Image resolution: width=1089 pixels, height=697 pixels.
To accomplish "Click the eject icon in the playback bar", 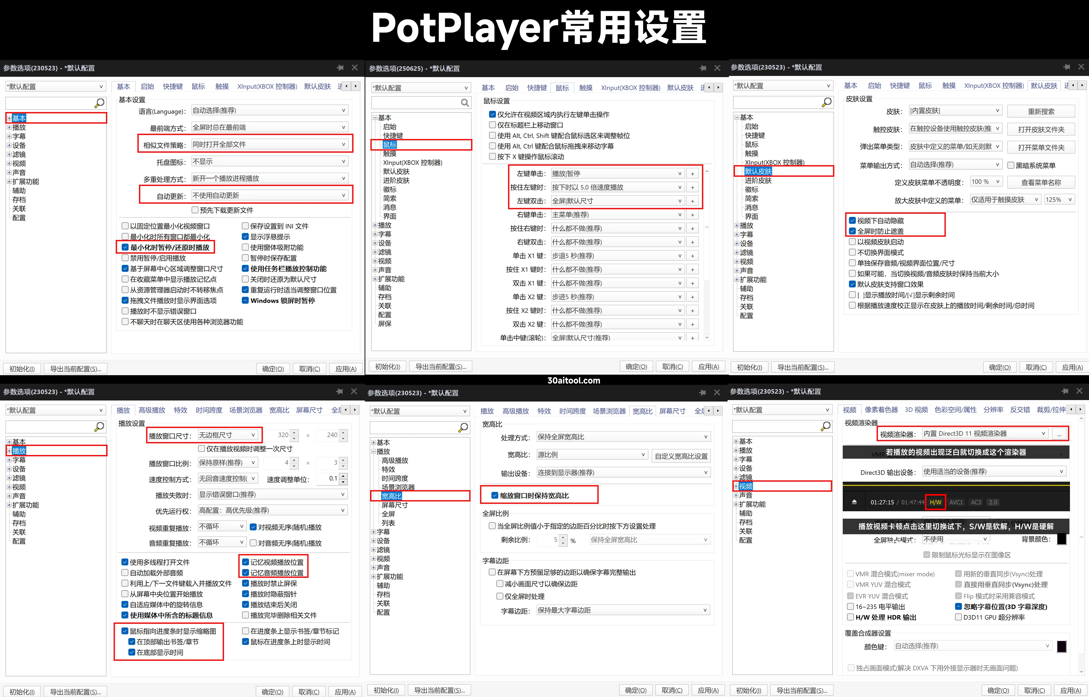I will (x=854, y=502).
